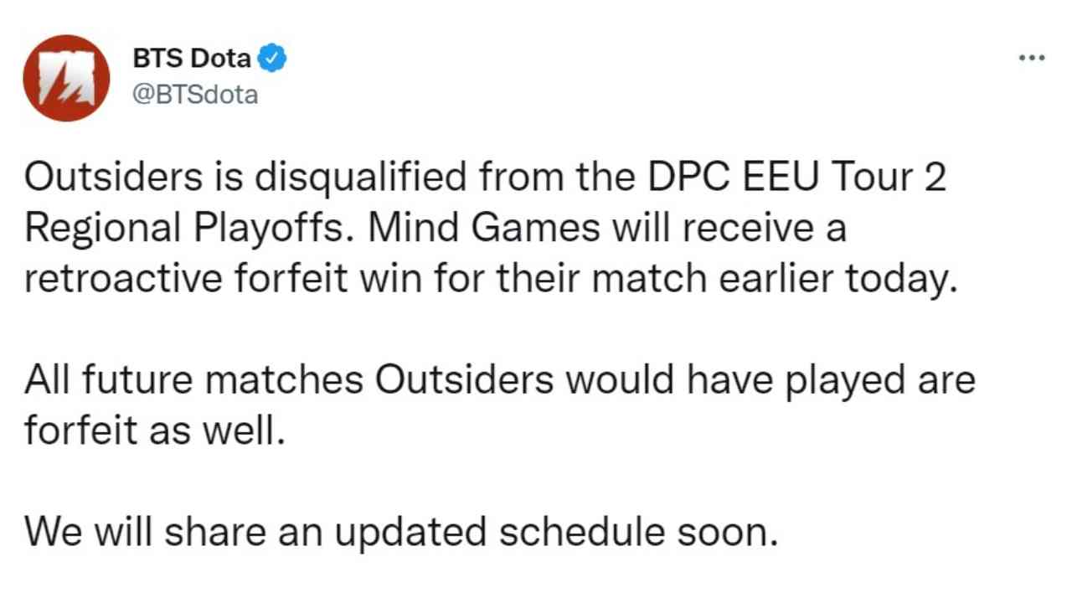Click "Outsiders" in the second paragraph
Image resolution: width=1072 pixels, height=603 pixels.
463,381
